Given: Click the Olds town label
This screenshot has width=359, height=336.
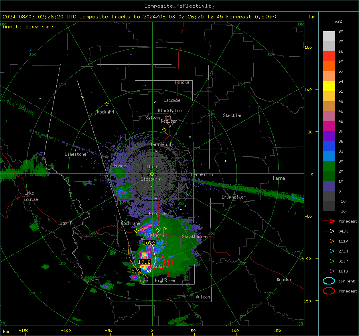Looking at the screenshot, I should [x=152, y=167].
